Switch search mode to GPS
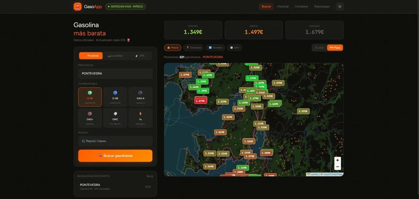 [140, 56]
